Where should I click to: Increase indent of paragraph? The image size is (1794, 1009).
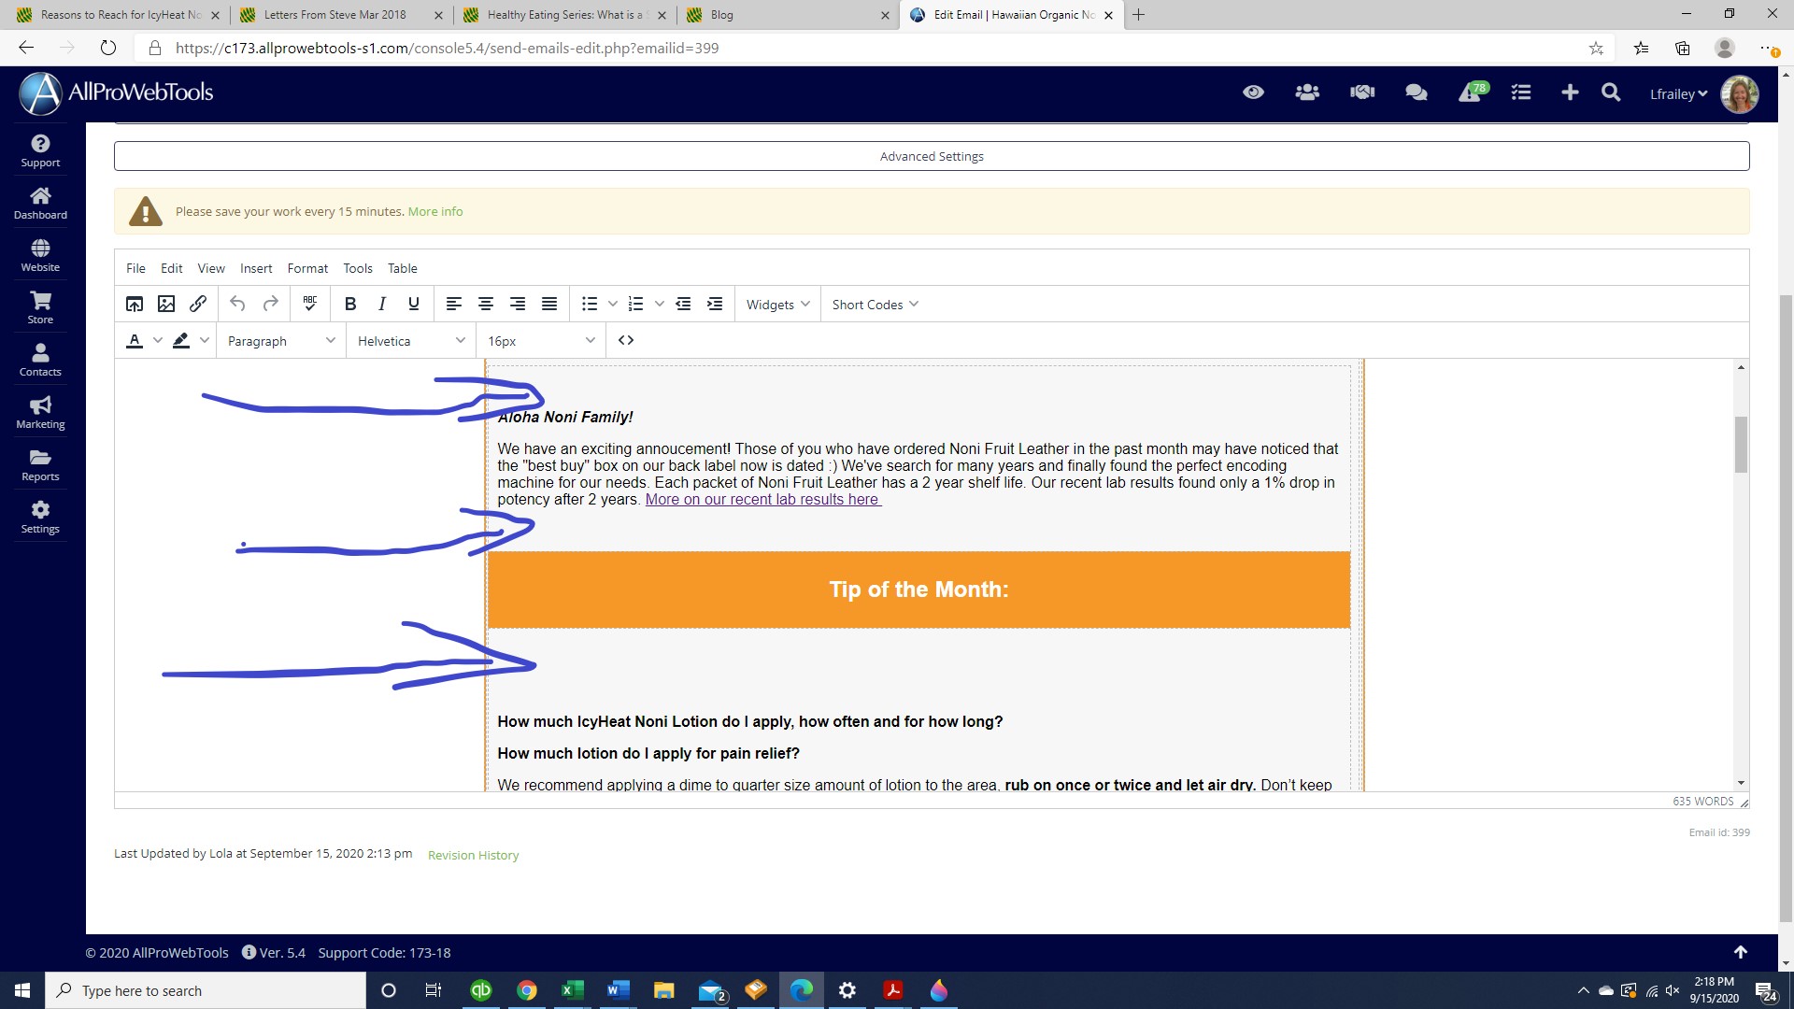[x=715, y=304]
